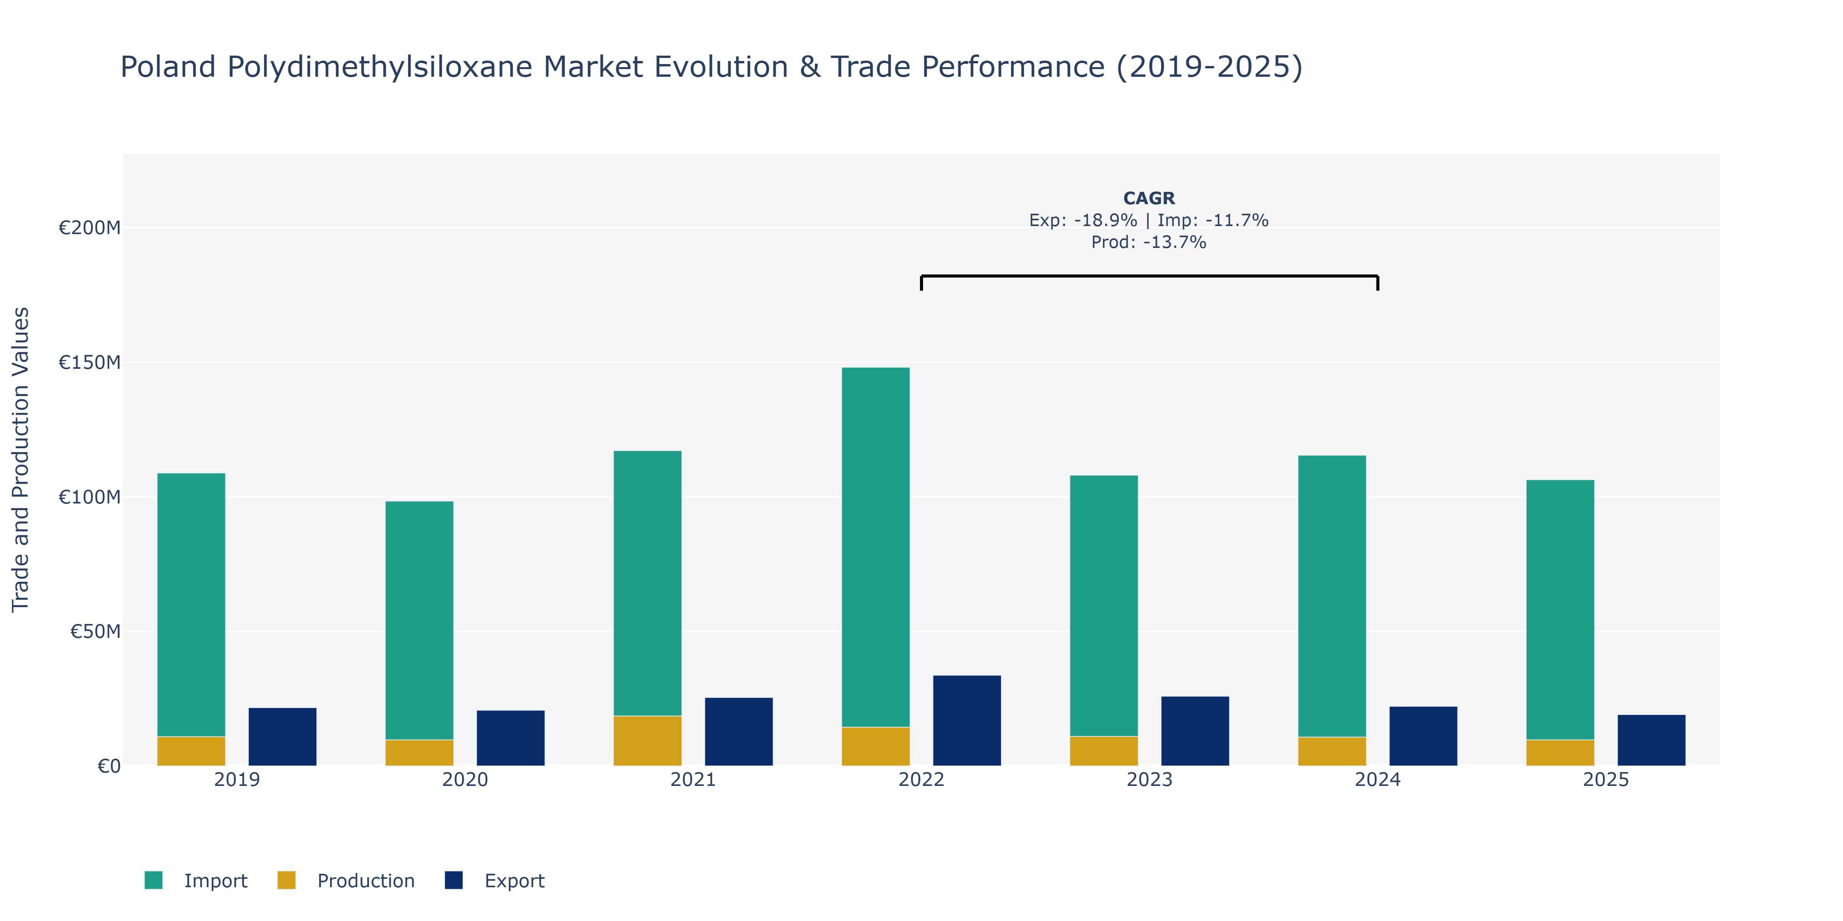
Task: Click the 2025 x-axis label
Action: 1606,780
